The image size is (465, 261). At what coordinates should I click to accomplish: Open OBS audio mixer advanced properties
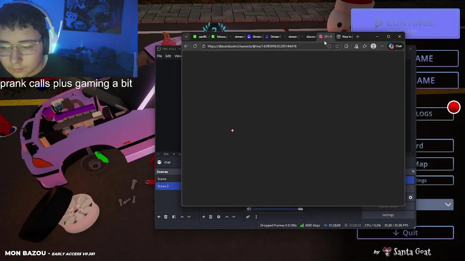pos(248,217)
